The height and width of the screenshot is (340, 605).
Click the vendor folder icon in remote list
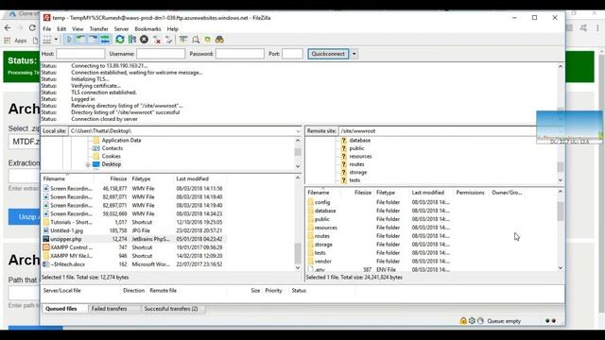tap(311, 261)
